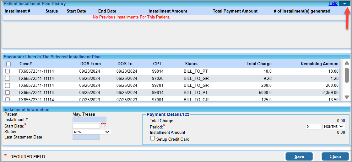Check the CPT 99814 row checkbox
352x162 pixels.
tap(8, 92)
